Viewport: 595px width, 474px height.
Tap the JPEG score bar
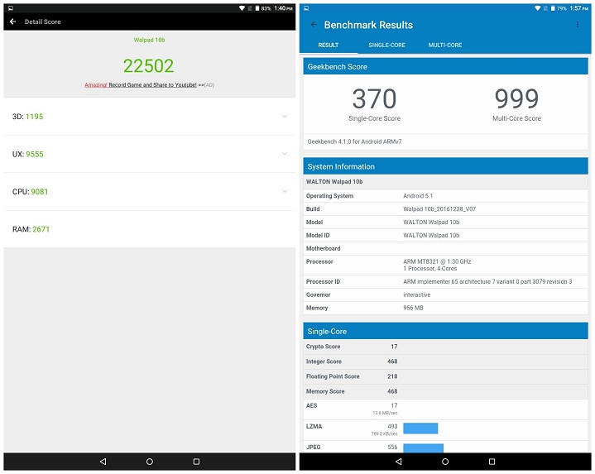423,448
